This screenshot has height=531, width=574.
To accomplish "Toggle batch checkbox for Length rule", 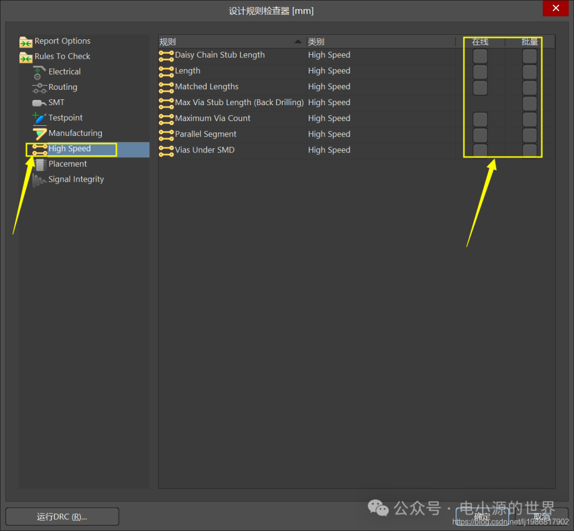I will click(529, 72).
